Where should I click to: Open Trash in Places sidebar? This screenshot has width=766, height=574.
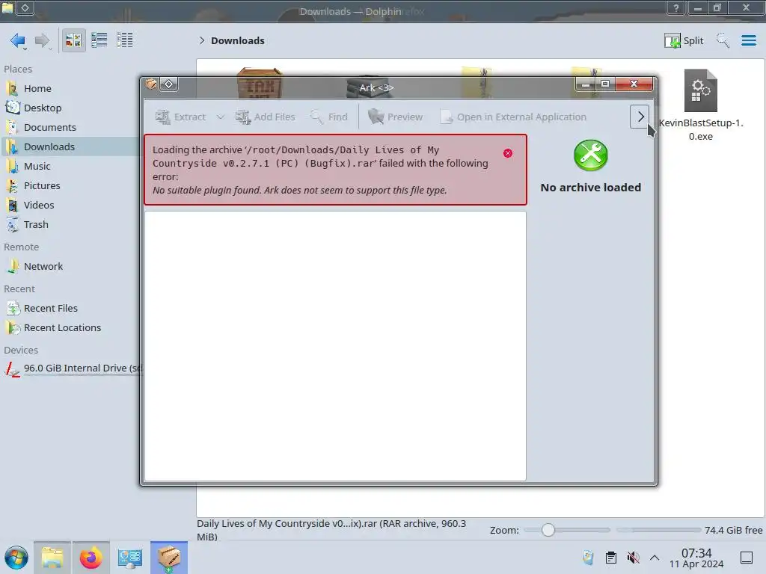click(36, 225)
